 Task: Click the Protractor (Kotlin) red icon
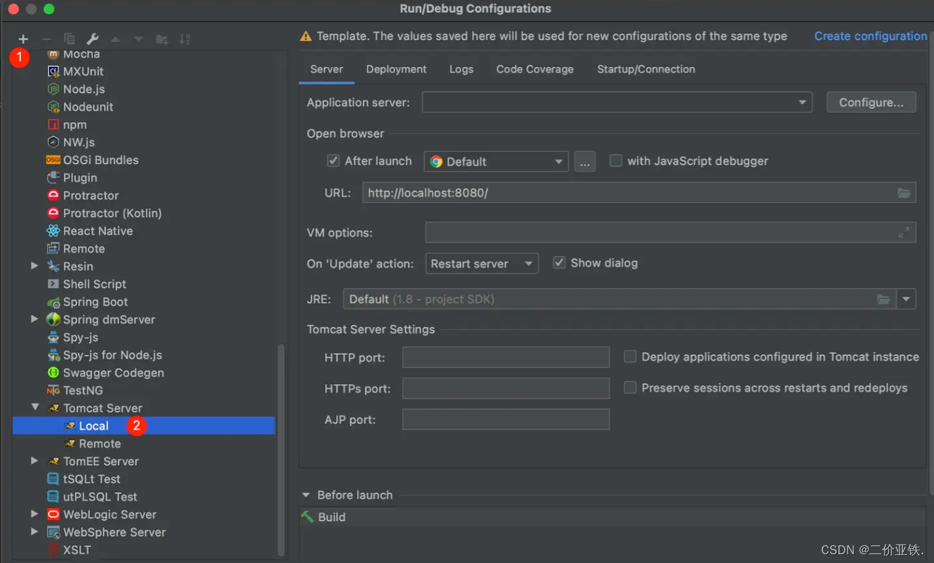pyautogui.click(x=53, y=213)
